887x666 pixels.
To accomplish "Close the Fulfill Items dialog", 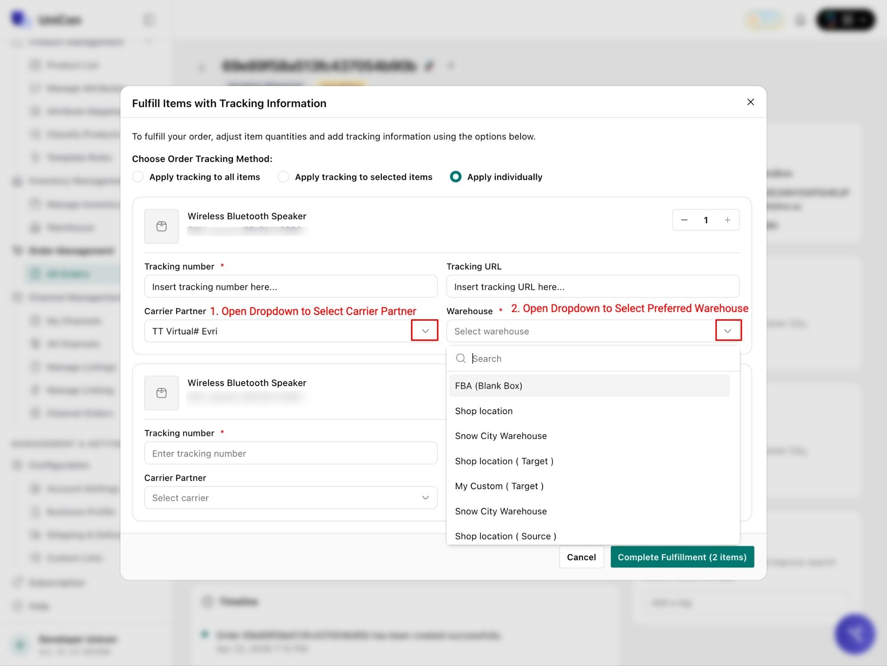I will tap(751, 102).
